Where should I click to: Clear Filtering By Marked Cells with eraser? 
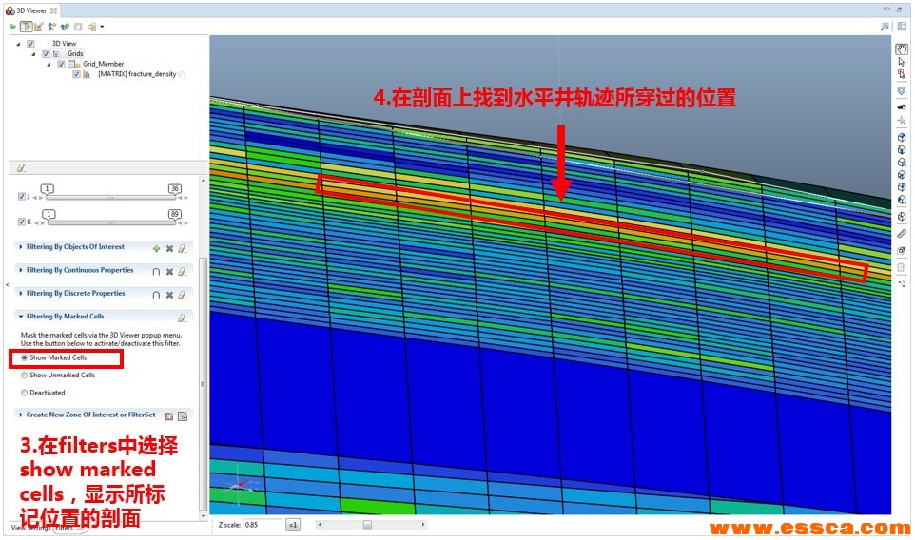click(x=182, y=318)
